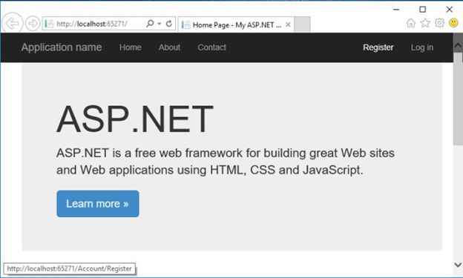The width and height of the screenshot is (463, 278).
Task: Click the page icon beside the address URL
Action: coord(49,24)
